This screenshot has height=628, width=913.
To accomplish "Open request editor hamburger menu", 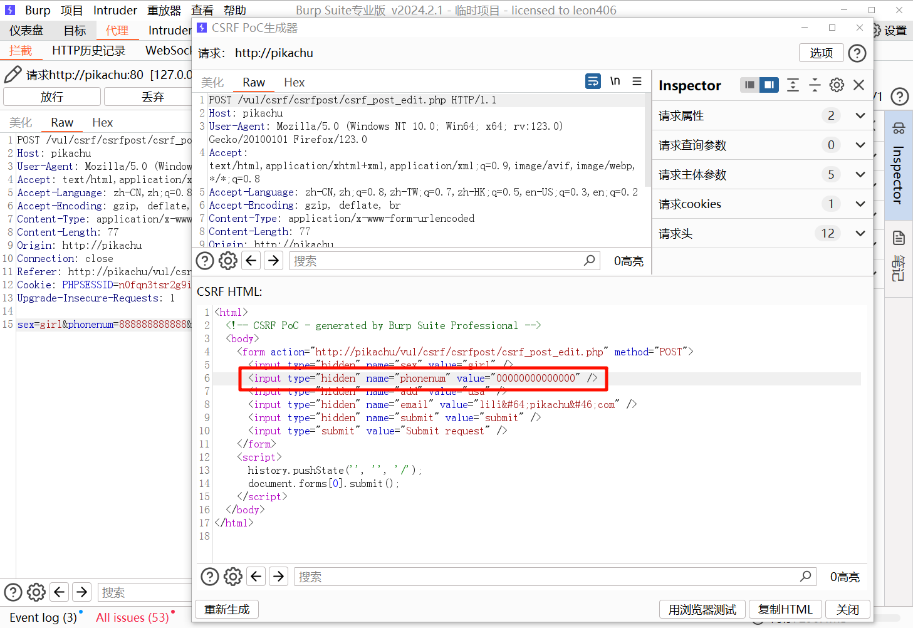I will tap(637, 81).
